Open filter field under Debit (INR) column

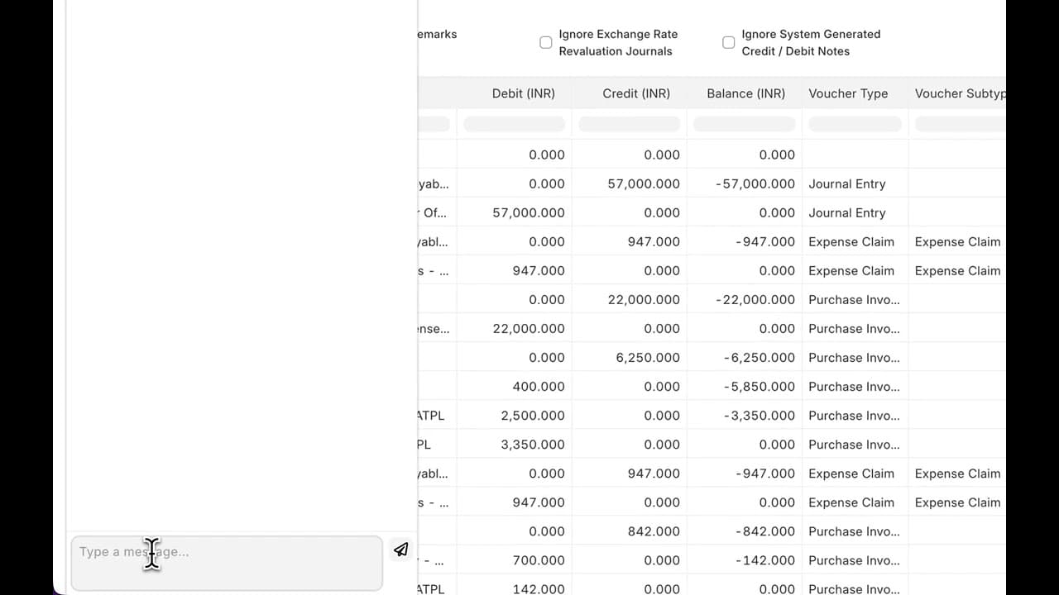click(514, 124)
